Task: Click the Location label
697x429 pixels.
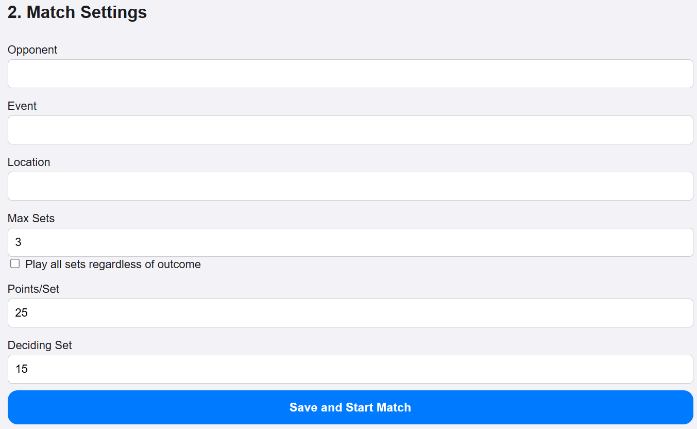Action: click(29, 162)
